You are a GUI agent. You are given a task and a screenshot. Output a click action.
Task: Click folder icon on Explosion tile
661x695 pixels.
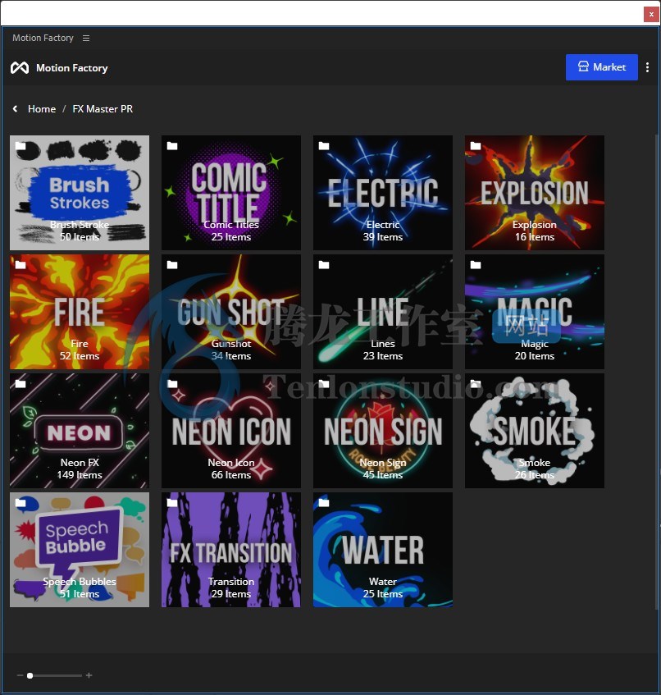click(x=476, y=147)
